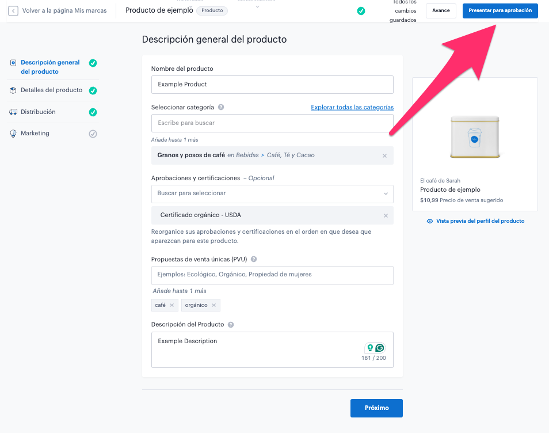Remove the orgánico tag
549x433 pixels.
pos(213,305)
